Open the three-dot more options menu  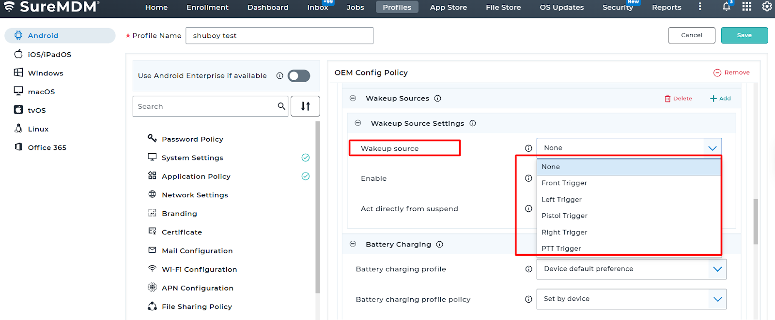tap(699, 7)
